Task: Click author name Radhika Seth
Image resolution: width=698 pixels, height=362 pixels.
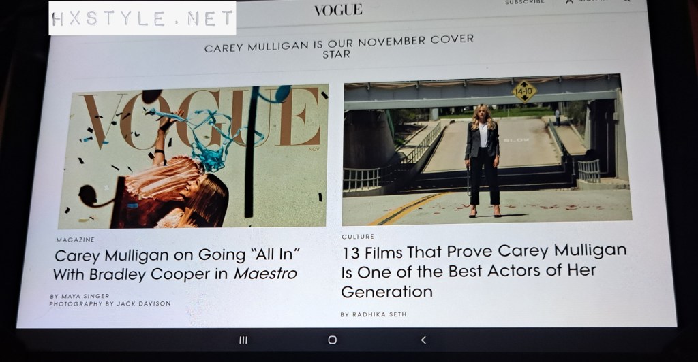Action: coord(379,314)
